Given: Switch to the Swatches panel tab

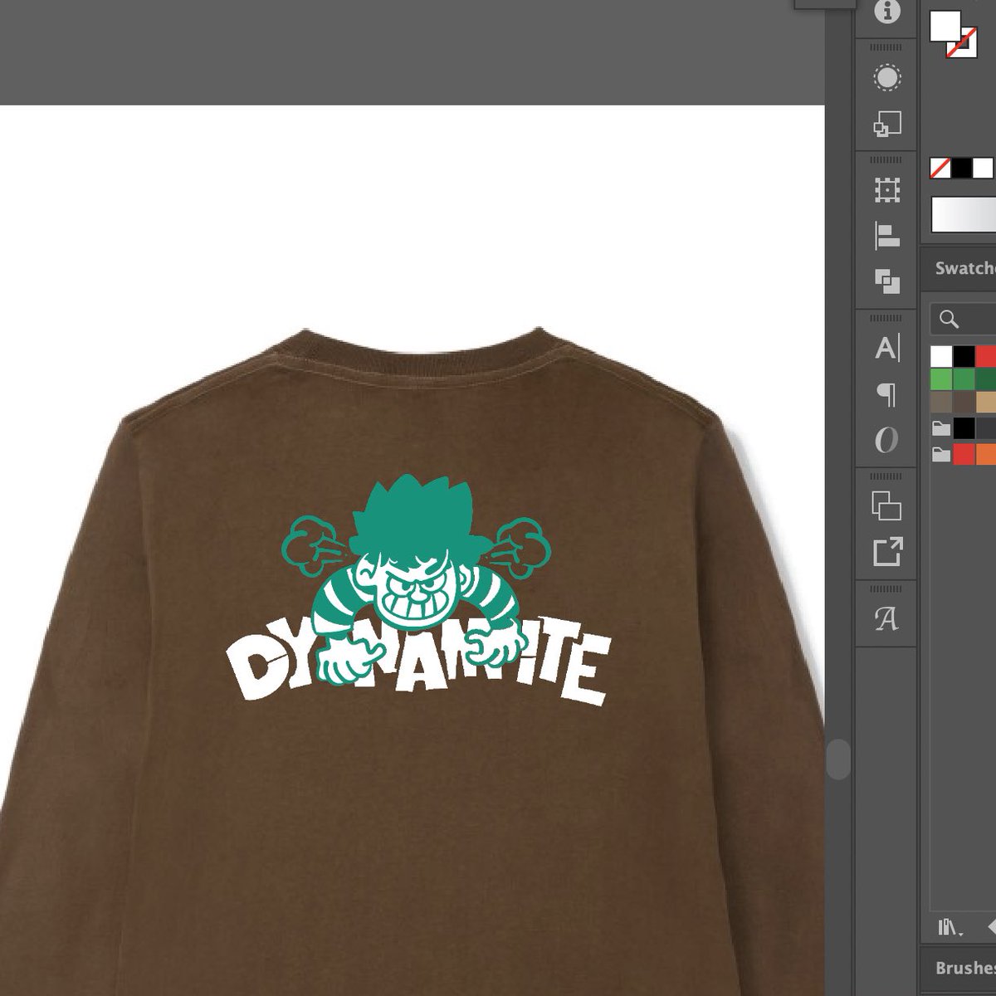Looking at the screenshot, I should coord(964,268).
